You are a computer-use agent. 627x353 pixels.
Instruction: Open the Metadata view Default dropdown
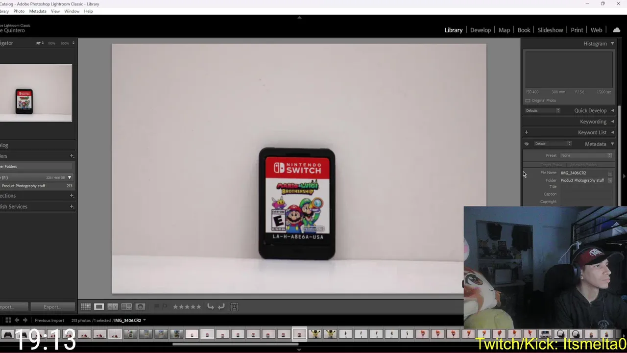[553, 144]
